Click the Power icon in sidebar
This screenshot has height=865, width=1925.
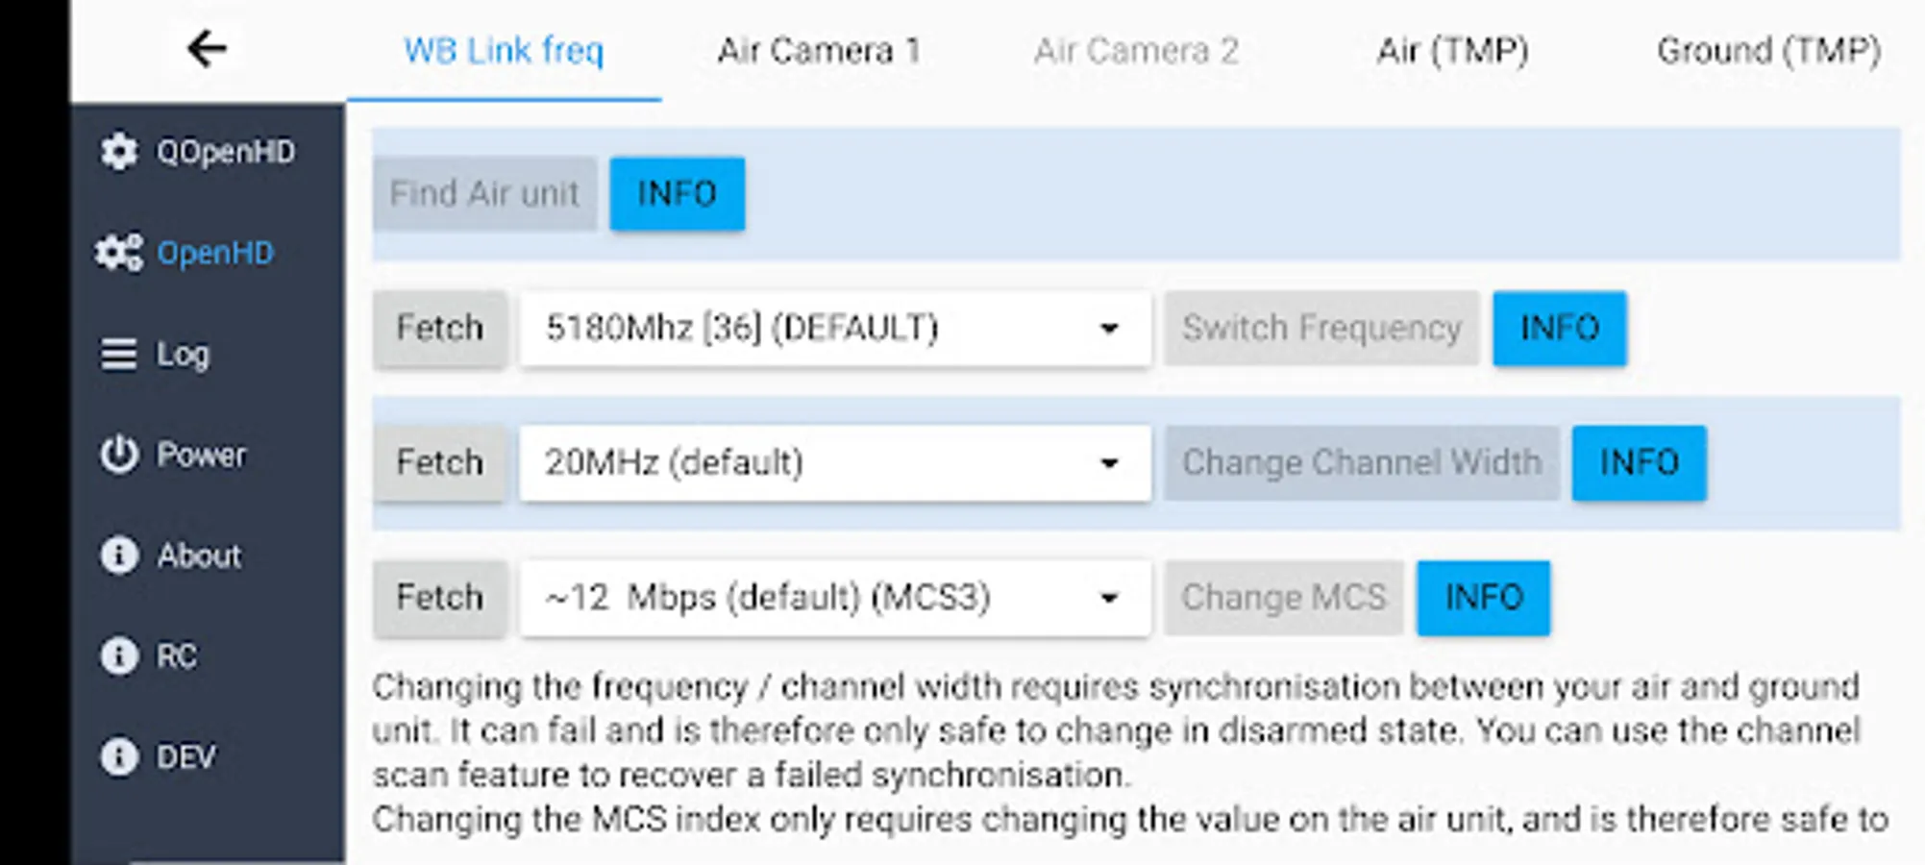click(x=119, y=455)
